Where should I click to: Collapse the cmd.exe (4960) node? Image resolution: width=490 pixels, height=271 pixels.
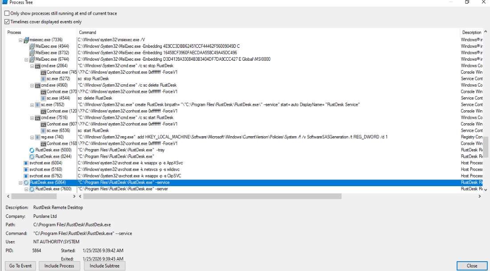[x=32, y=85]
